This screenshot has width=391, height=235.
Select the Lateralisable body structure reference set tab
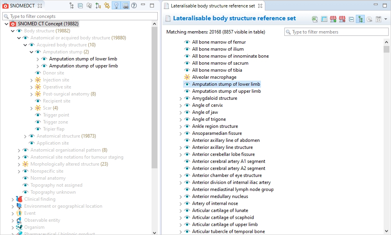[213, 5]
